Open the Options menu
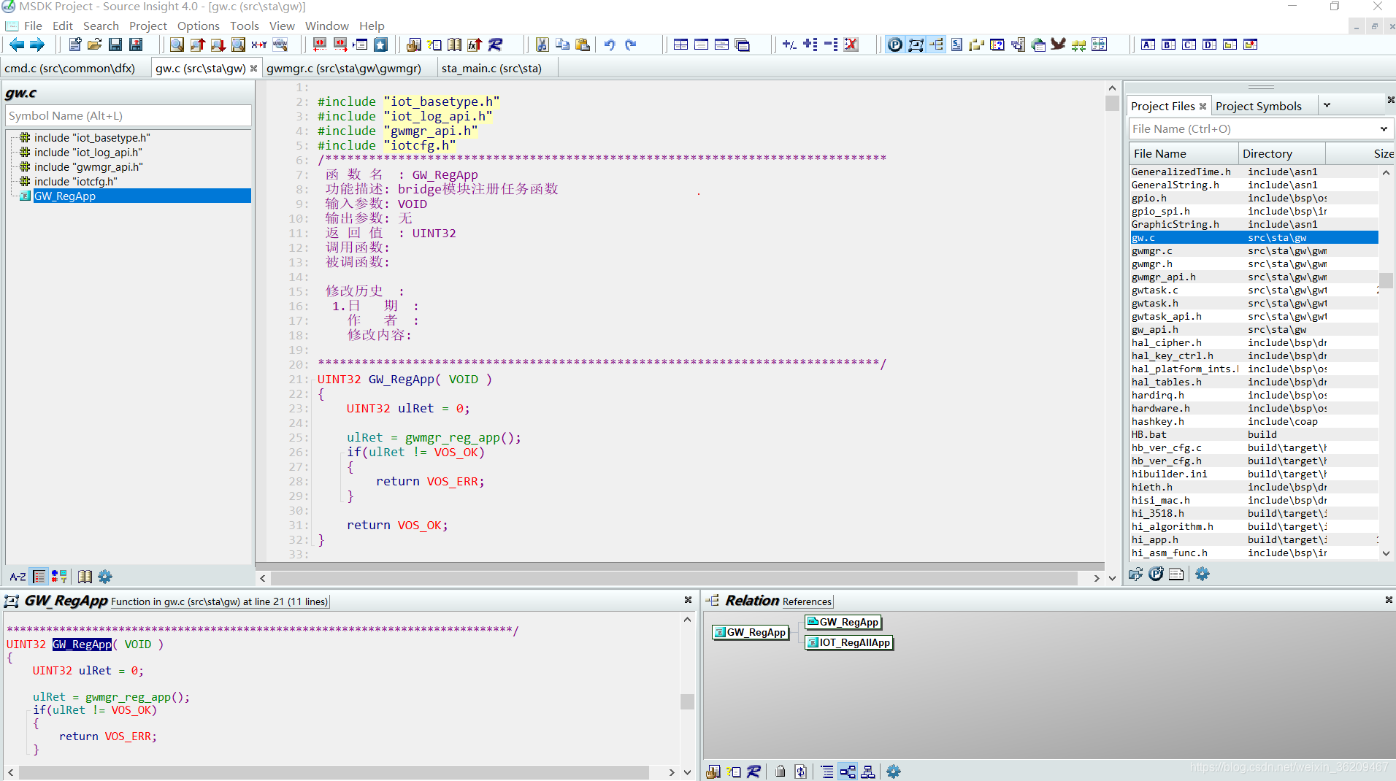Screen dimensions: 1396x781 coord(198,26)
